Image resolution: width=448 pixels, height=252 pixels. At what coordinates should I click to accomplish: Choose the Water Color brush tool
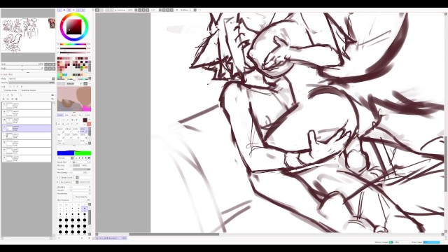click(84, 130)
